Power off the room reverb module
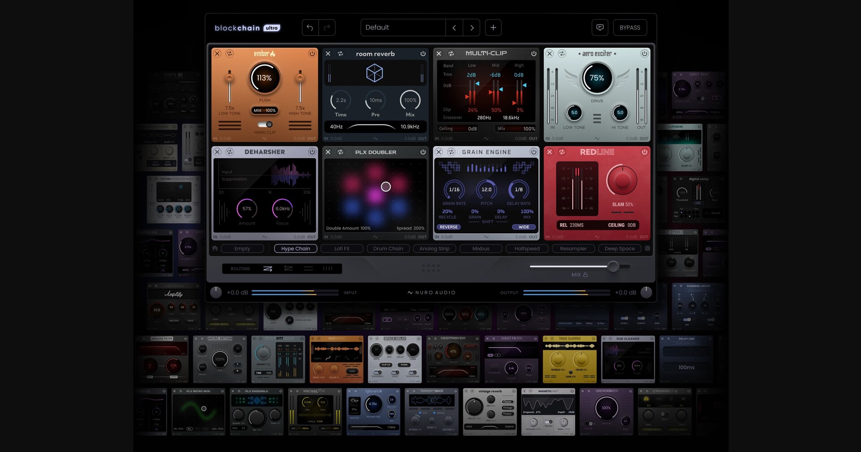Screen dimensions: 861x452 pos(423,53)
